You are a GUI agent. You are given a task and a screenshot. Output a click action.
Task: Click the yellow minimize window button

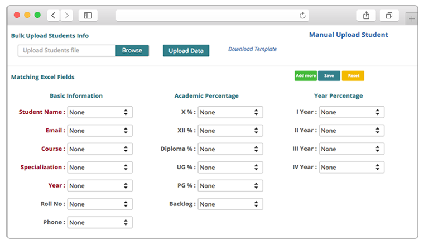click(27, 15)
